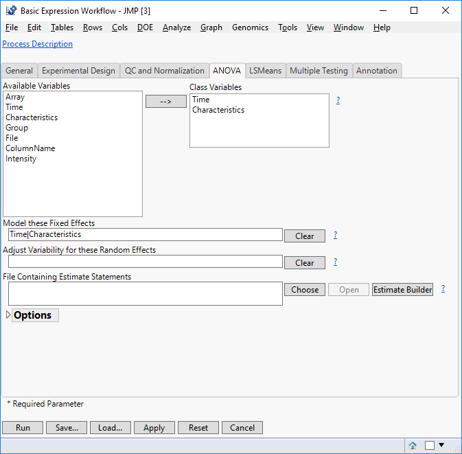Open the Analyze menu
This screenshot has height=454, width=462.
[177, 27]
